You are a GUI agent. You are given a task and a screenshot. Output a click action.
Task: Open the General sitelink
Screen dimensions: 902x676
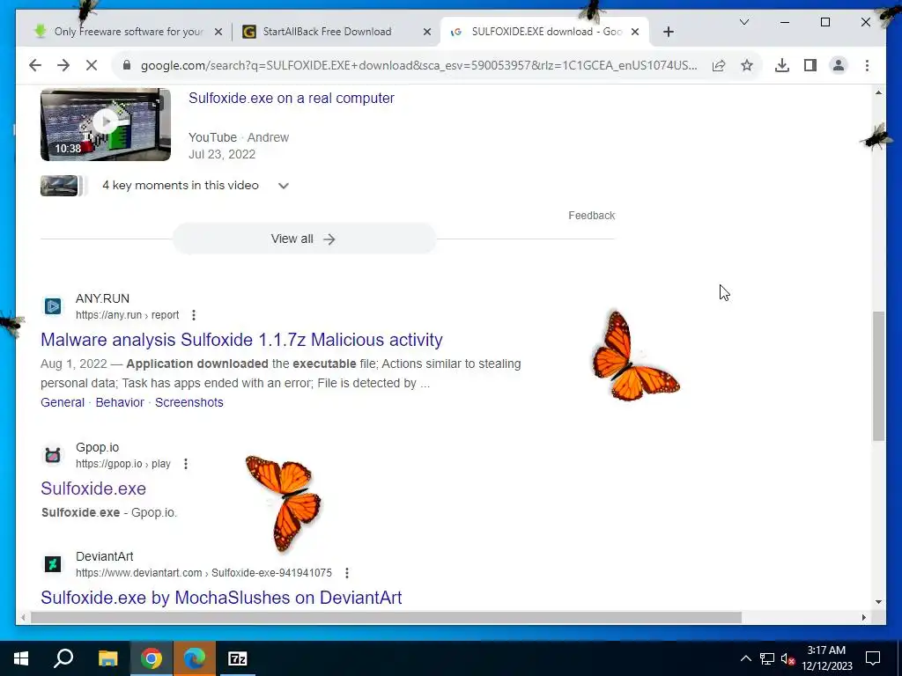pyautogui.click(x=63, y=402)
